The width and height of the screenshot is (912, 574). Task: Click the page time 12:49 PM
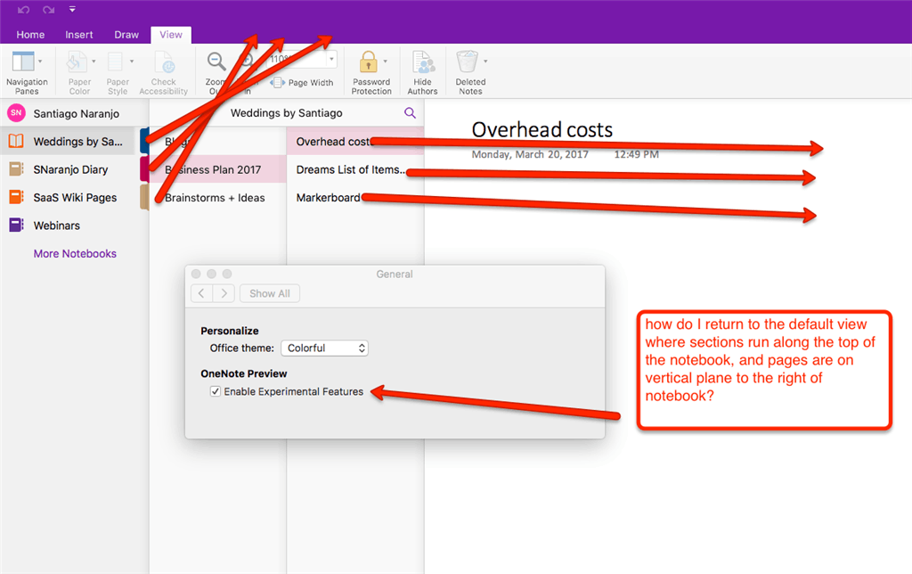click(x=636, y=154)
